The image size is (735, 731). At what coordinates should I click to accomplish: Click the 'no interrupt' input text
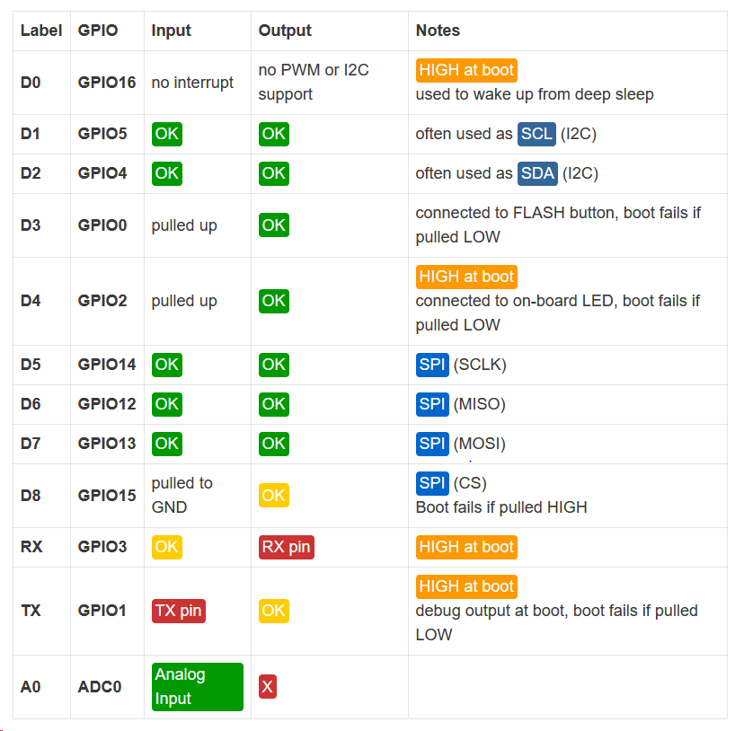click(192, 83)
